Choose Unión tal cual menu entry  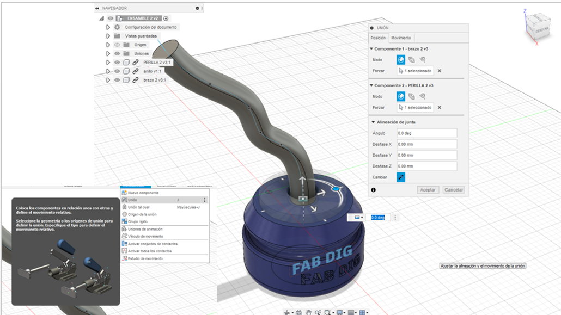165,207
